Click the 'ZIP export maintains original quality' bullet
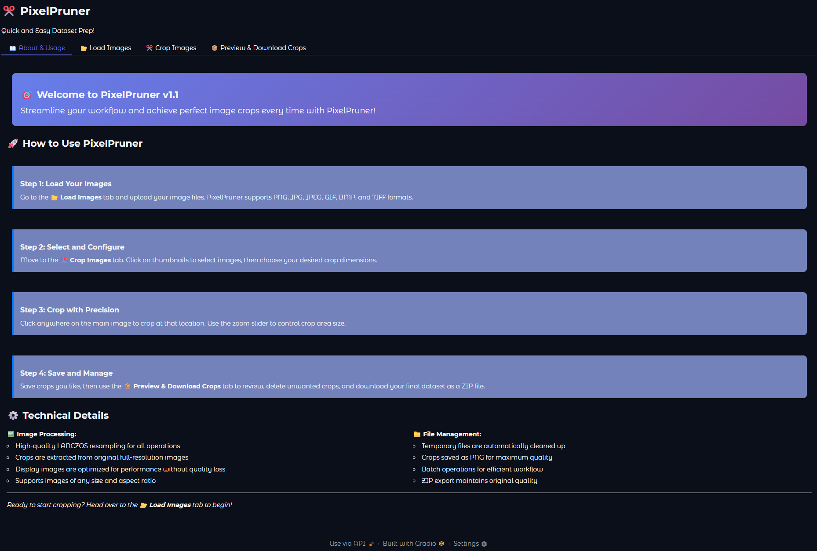Image resolution: width=817 pixels, height=551 pixels. tap(479, 481)
